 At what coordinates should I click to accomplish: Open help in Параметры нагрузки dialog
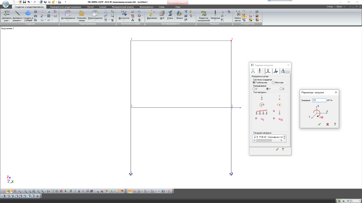coord(335,124)
